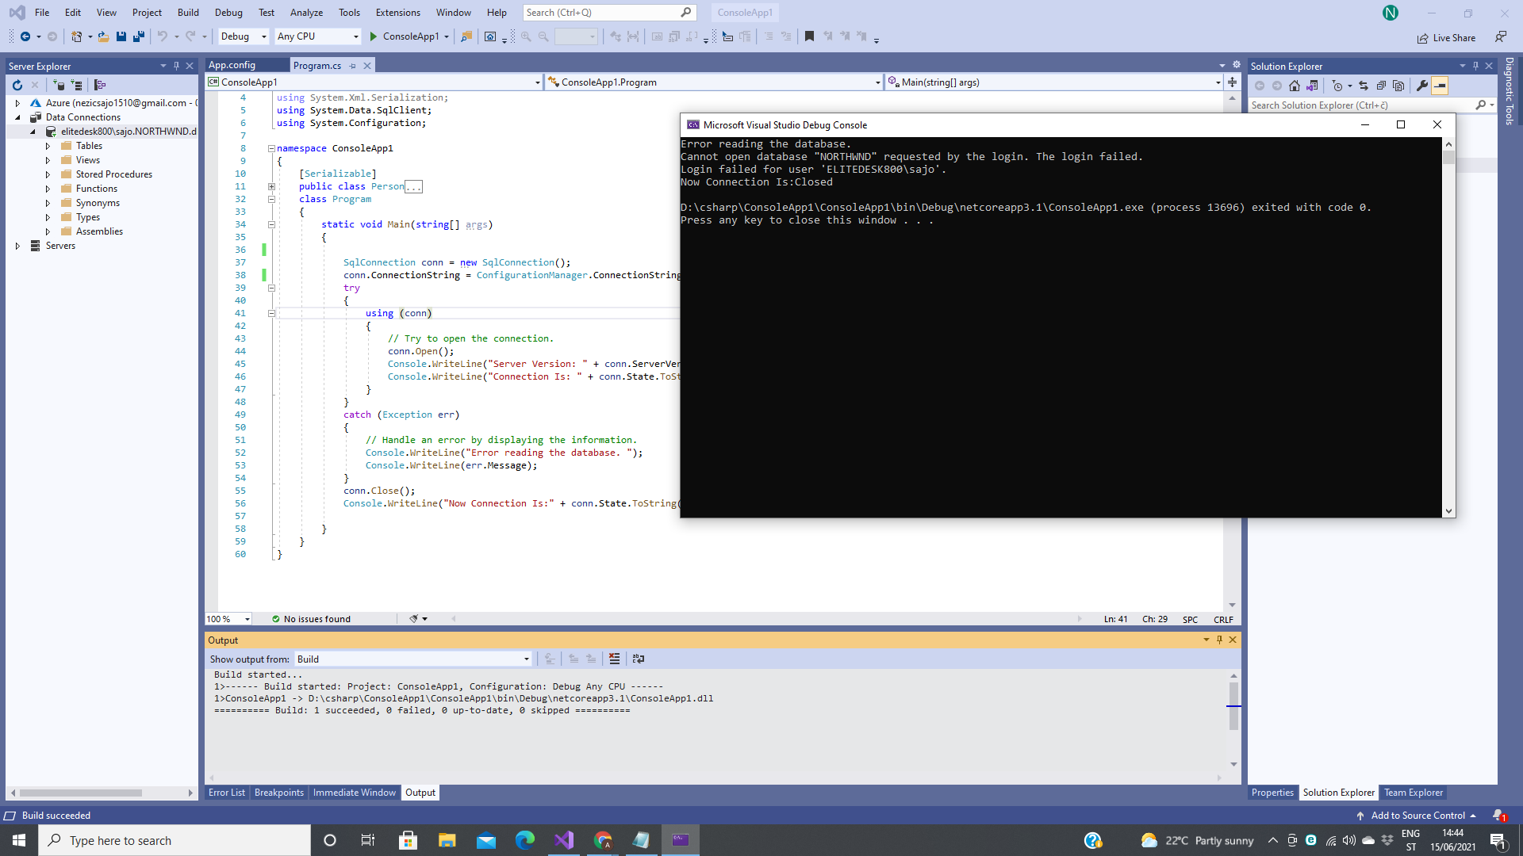Image resolution: width=1523 pixels, height=856 pixels.
Task: Switch to the App.config tab
Action: coord(232,65)
